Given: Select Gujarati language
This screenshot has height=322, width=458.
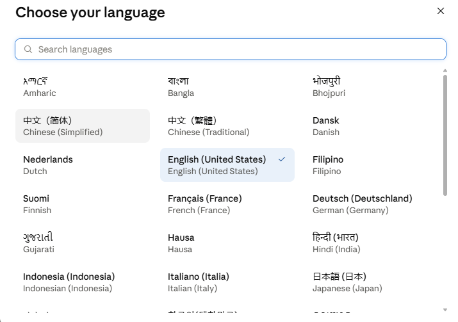Looking at the screenshot, I should point(83,243).
